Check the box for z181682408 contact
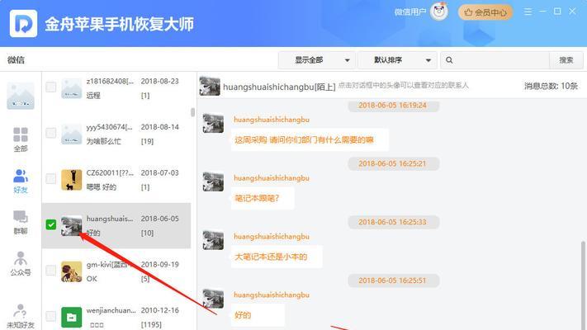Image resolution: width=587 pixels, height=330 pixels. pyautogui.click(x=51, y=87)
